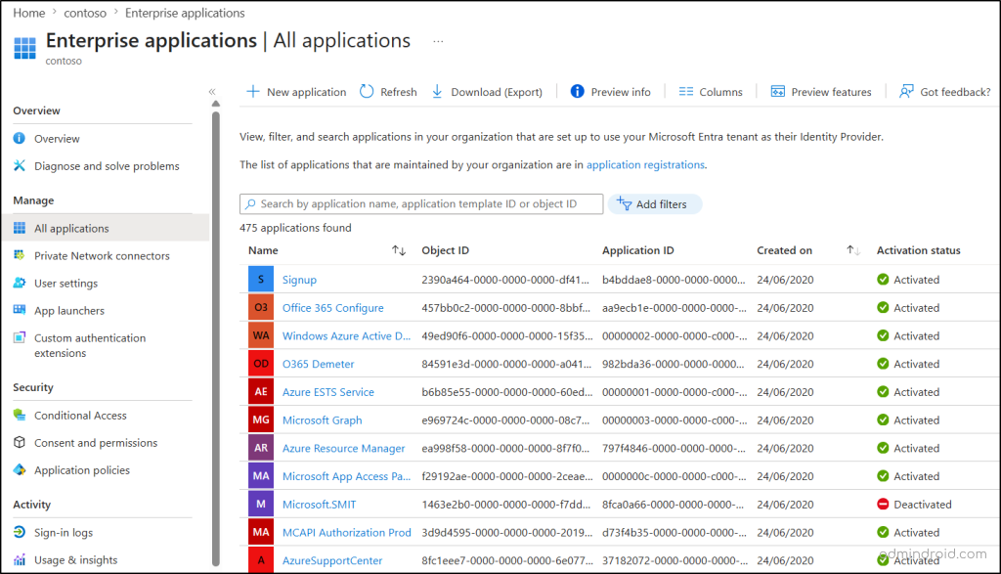Click the Got feedback person icon
The height and width of the screenshot is (574, 1001).
pyautogui.click(x=906, y=91)
